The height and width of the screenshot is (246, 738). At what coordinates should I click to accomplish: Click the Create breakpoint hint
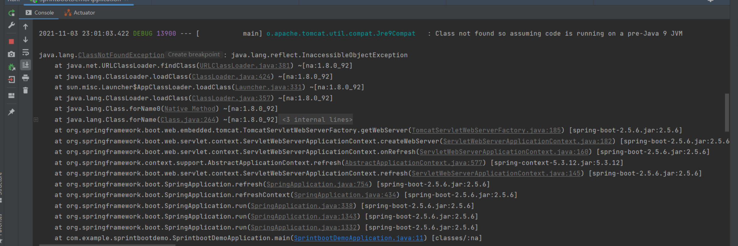(x=194, y=55)
